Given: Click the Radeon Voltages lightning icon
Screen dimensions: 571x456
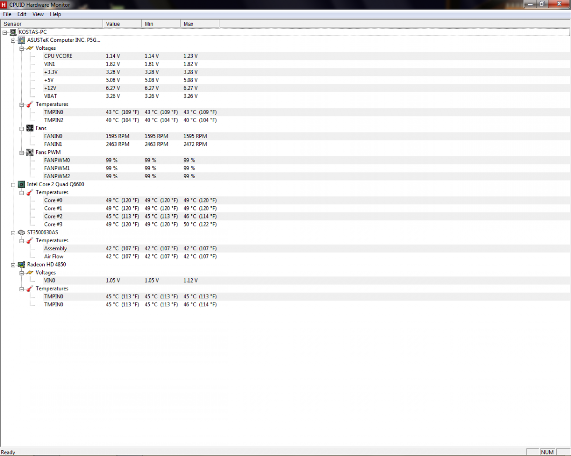Looking at the screenshot, I should [30, 273].
